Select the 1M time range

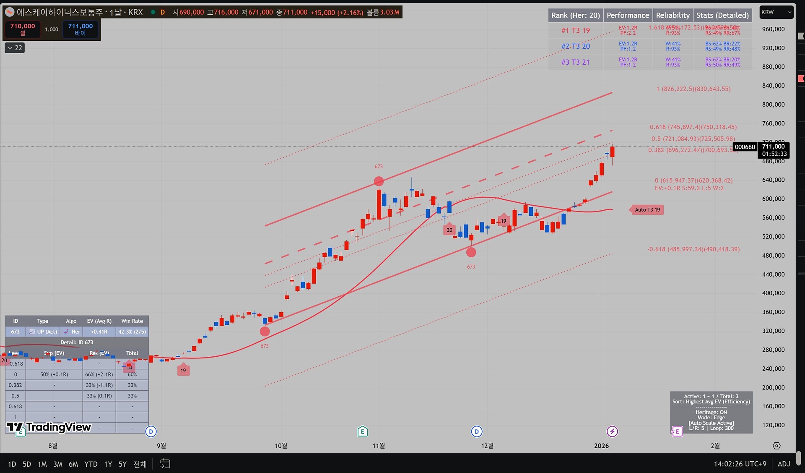(x=42, y=464)
